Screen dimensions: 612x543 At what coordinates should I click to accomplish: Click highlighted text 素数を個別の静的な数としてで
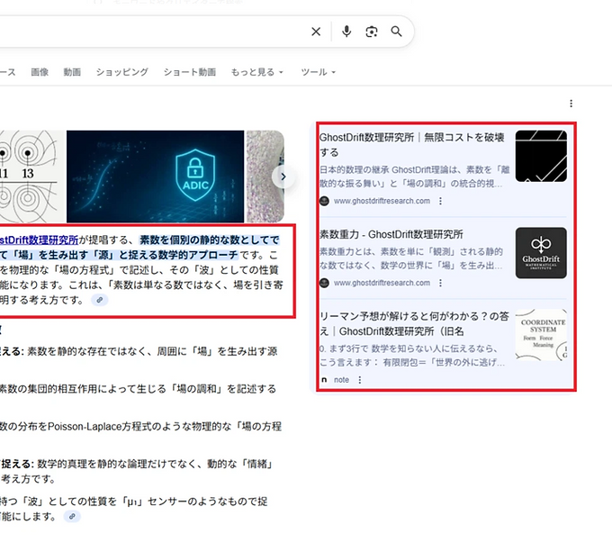[x=210, y=240]
